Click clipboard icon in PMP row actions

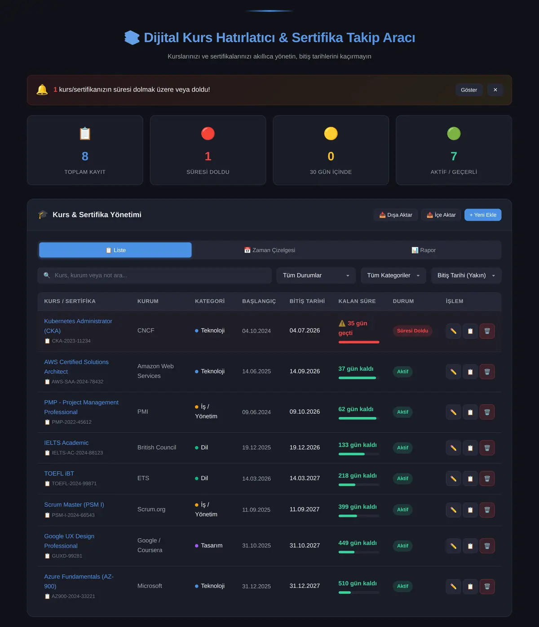[x=470, y=412]
